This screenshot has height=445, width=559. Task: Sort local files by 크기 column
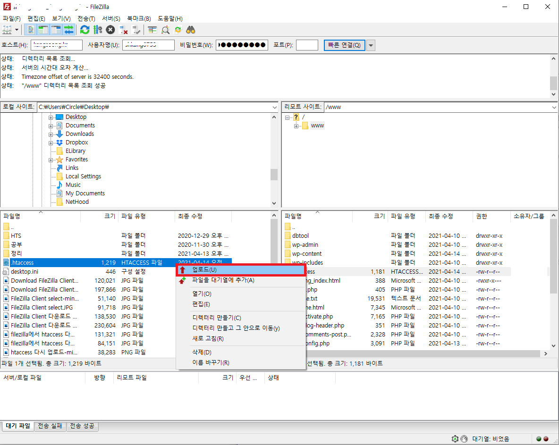[x=100, y=216]
